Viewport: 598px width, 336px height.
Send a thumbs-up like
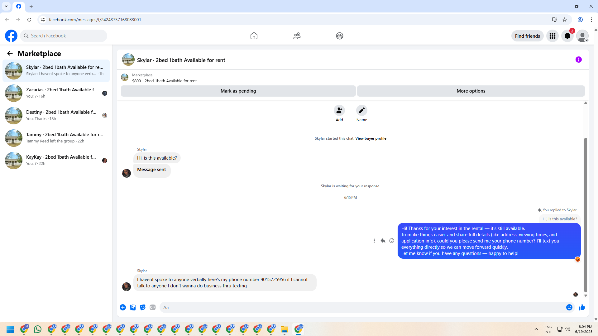point(582,307)
